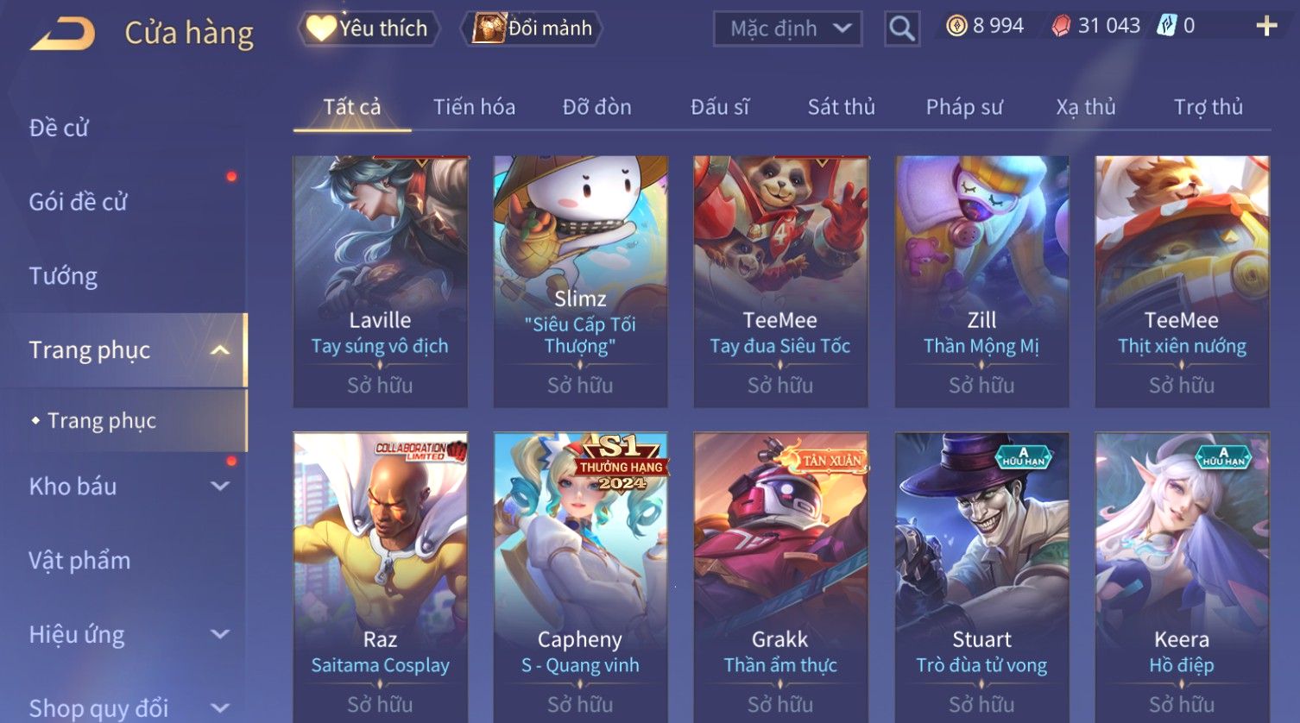The image size is (1300, 723).
Task: Click the golden back arrow icon
Action: [x=63, y=34]
